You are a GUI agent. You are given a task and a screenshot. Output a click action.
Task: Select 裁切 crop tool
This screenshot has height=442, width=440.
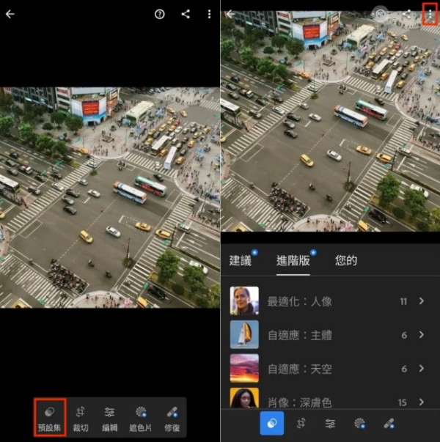[81, 418]
